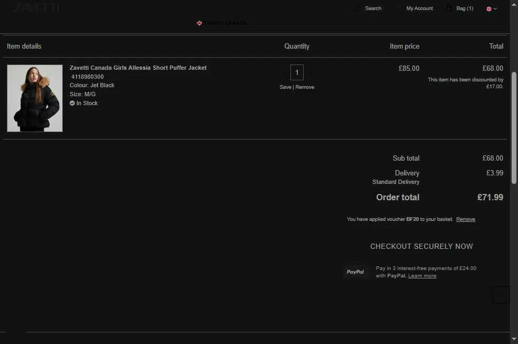Open the Search link in the header
This screenshot has width=518, height=344.
pyautogui.click(x=373, y=8)
